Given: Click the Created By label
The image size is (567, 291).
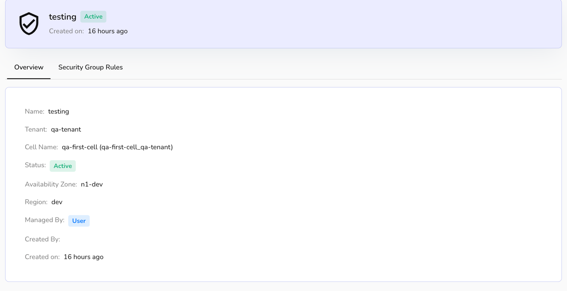Looking at the screenshot, I should coord(42,239).
